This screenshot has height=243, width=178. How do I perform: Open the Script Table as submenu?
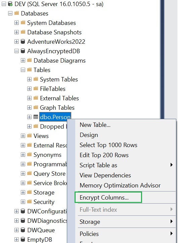click(x=98, y=165)
